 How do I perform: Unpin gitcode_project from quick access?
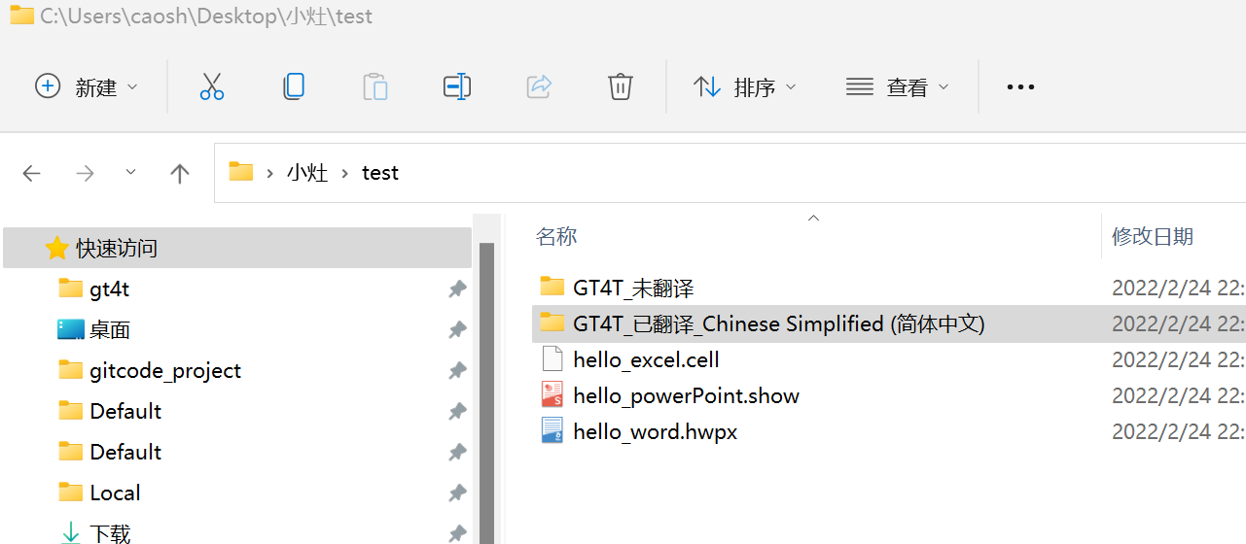click(x=456, y=370)
